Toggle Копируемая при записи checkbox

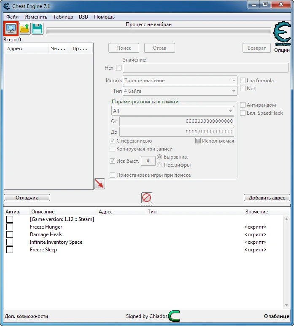112,149
